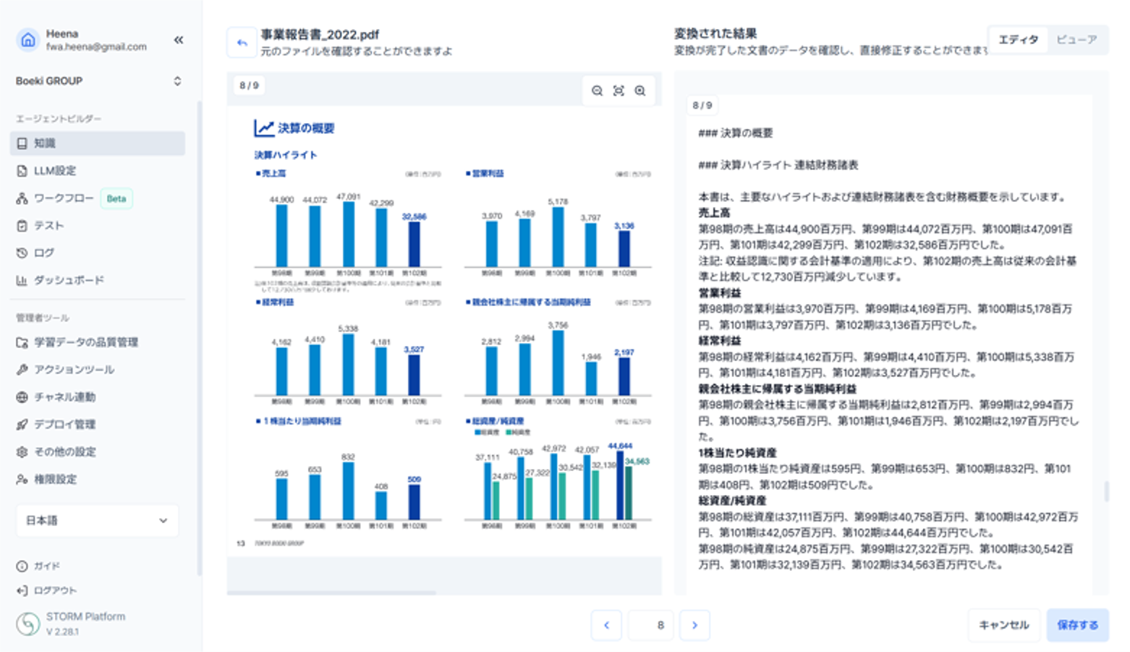
Task: Go back using the return arrow icon
Action: click(x=242, y=43)
